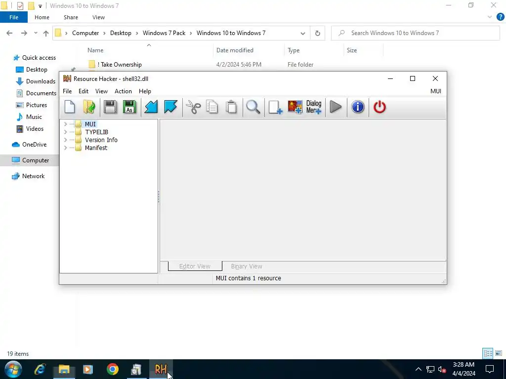This screenshot has height=379, width=506.
Task: Click the Cut scissors icon
Action: (x=193, y=107)
